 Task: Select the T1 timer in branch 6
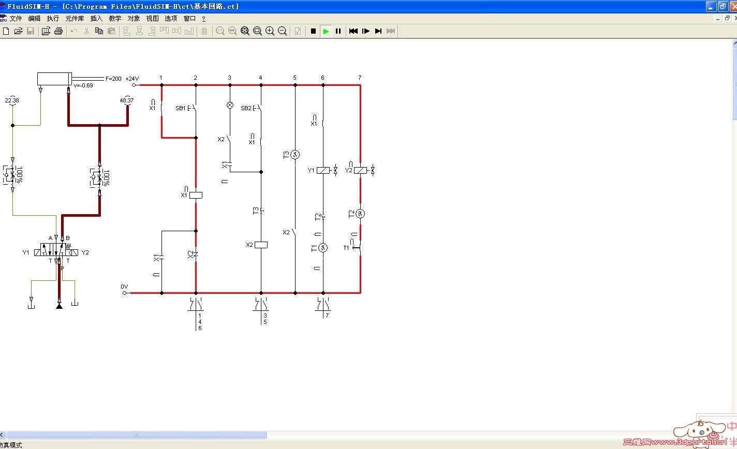point(323,248)
